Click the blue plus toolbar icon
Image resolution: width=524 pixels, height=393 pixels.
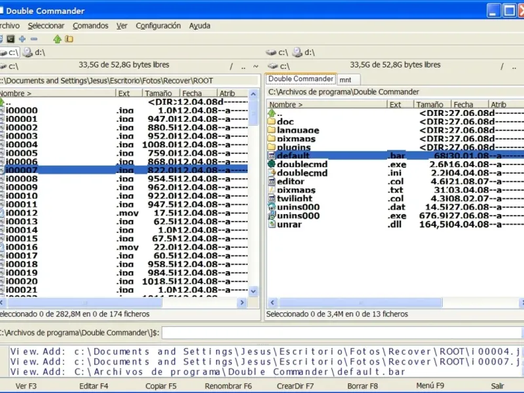point(22,39)
